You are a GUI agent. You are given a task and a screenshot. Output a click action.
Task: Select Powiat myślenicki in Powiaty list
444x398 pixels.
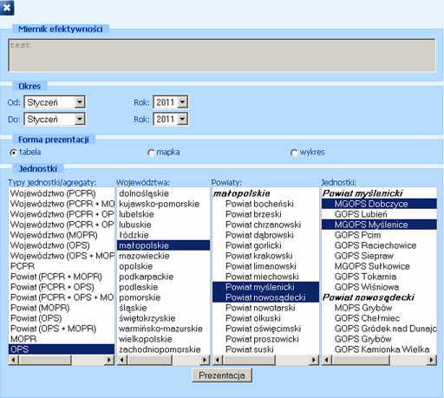coord(265,287)
